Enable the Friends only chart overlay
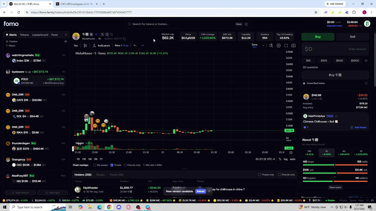376x211 pixels. coord(125,165)
